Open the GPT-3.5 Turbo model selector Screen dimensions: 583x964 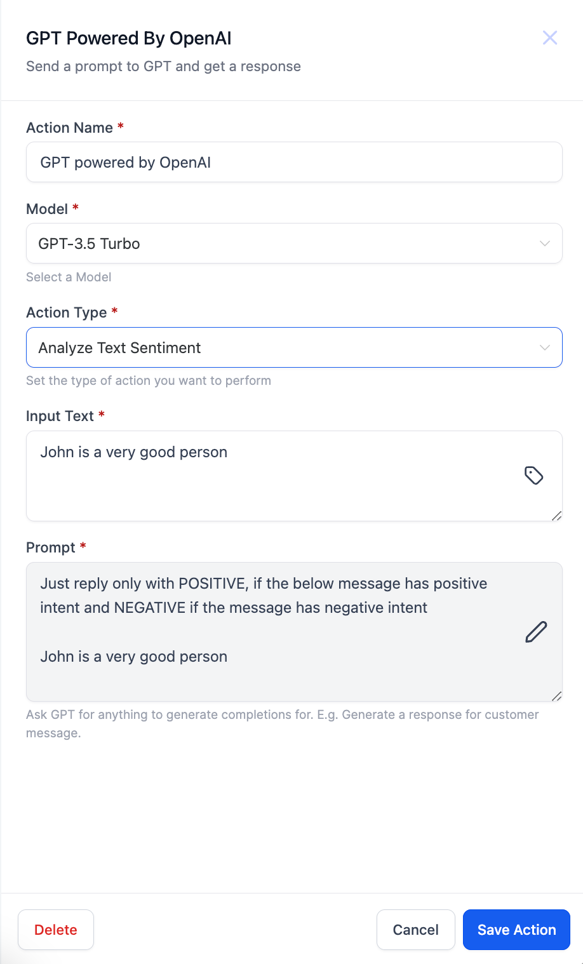pyautogui.click(x=279, y=244)
